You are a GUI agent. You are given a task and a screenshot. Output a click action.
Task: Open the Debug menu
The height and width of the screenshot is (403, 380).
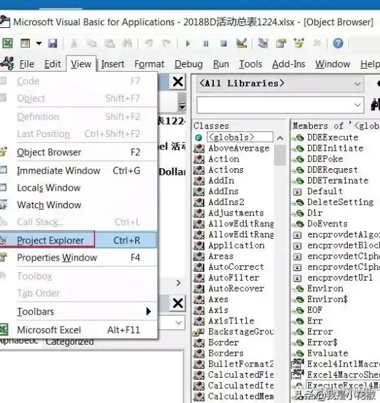tap(189, 64)
